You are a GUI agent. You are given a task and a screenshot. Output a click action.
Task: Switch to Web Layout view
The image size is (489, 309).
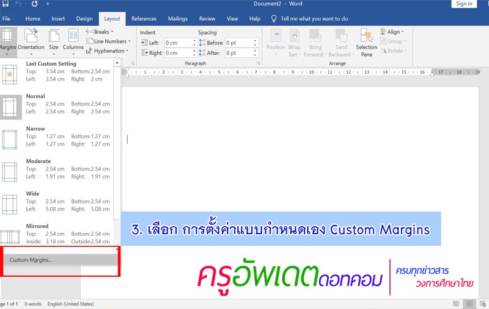[x=483, y=304]
